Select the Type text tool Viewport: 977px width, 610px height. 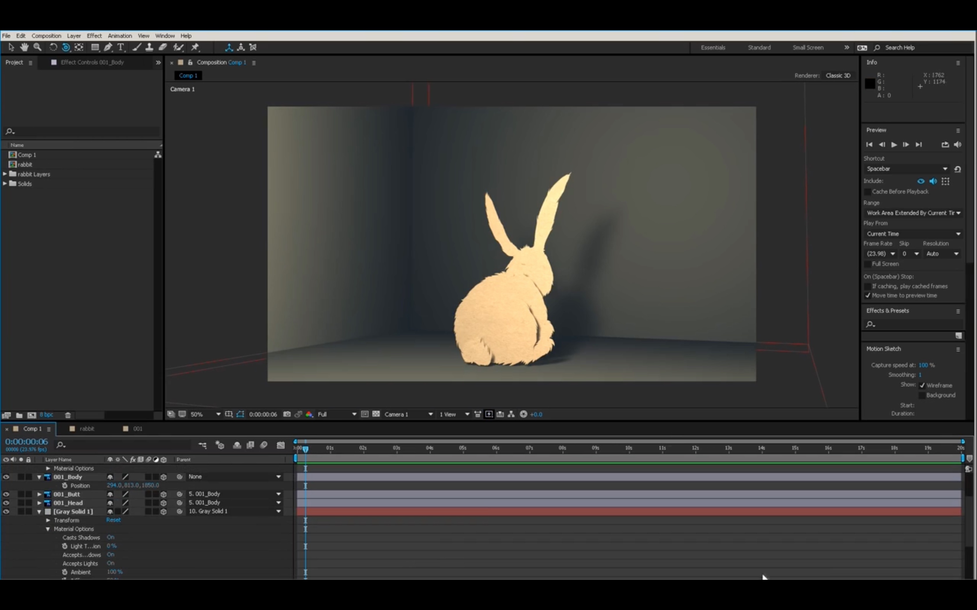(121, 47)
